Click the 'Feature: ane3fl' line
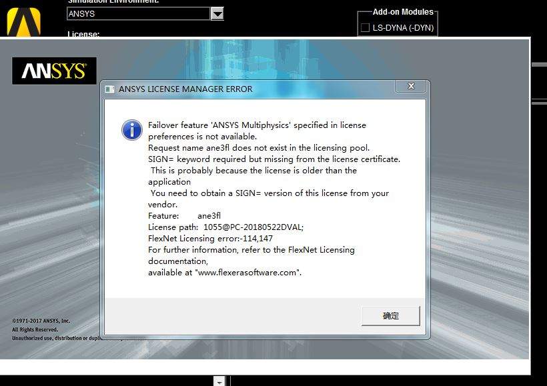The width and height of the screenshot is (547, 386). tap(184, 216)
